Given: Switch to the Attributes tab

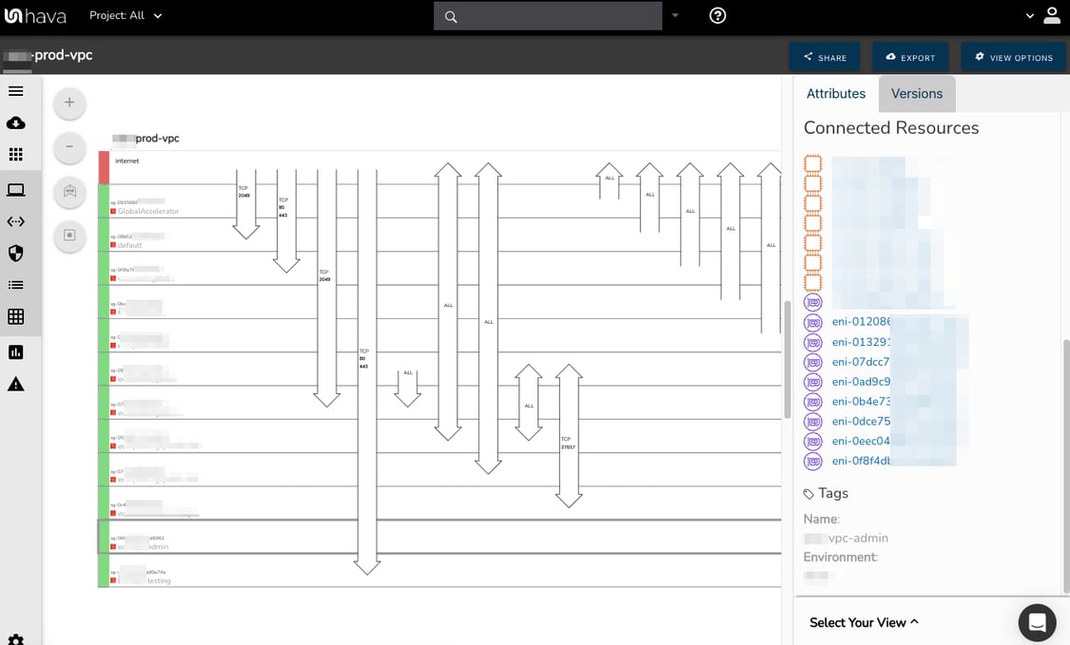Looking at the screenshot, I should coord(836,93).
